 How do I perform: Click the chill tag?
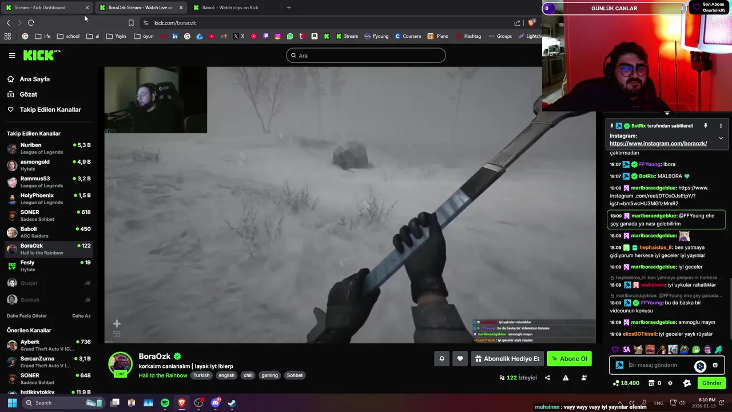pyautogui.click(x=248, y=375)
